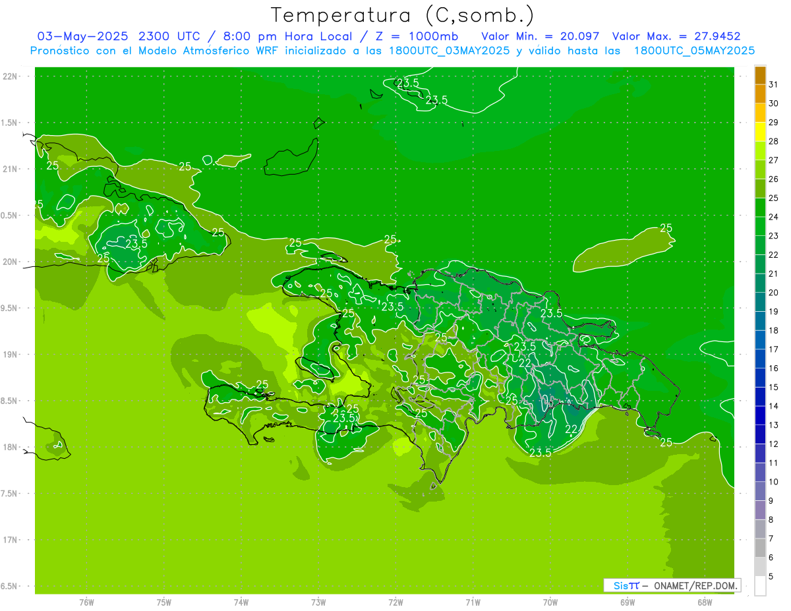Screen dimensions: 791x611
Task: Click the legend scale number 10
Action: [773, 482]
